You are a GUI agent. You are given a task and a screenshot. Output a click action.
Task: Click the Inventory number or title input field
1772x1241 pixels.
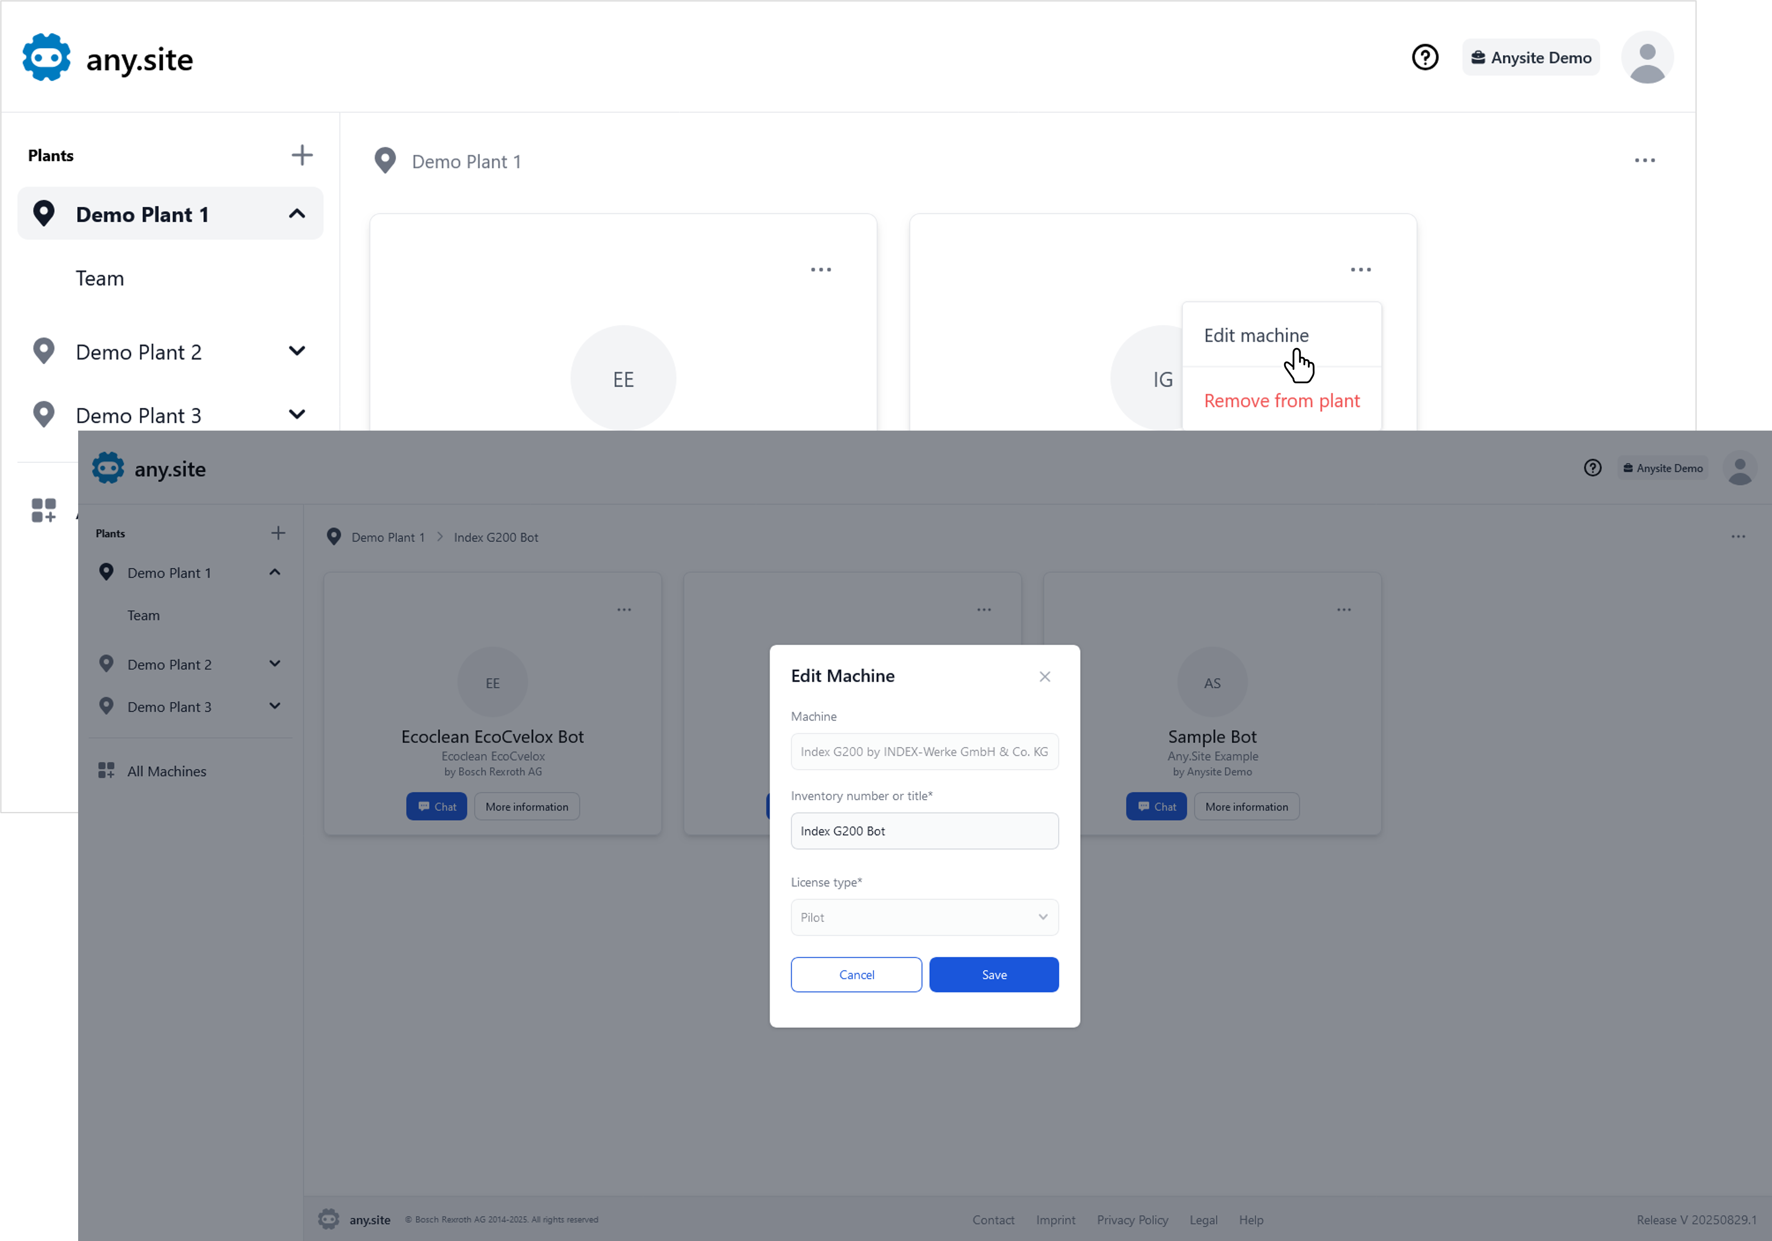tap(924, 831)
